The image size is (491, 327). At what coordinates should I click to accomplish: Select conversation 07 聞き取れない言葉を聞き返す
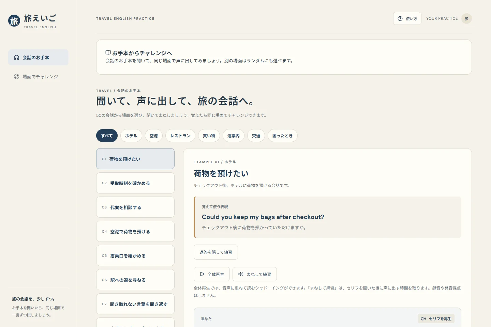point(135,304)
